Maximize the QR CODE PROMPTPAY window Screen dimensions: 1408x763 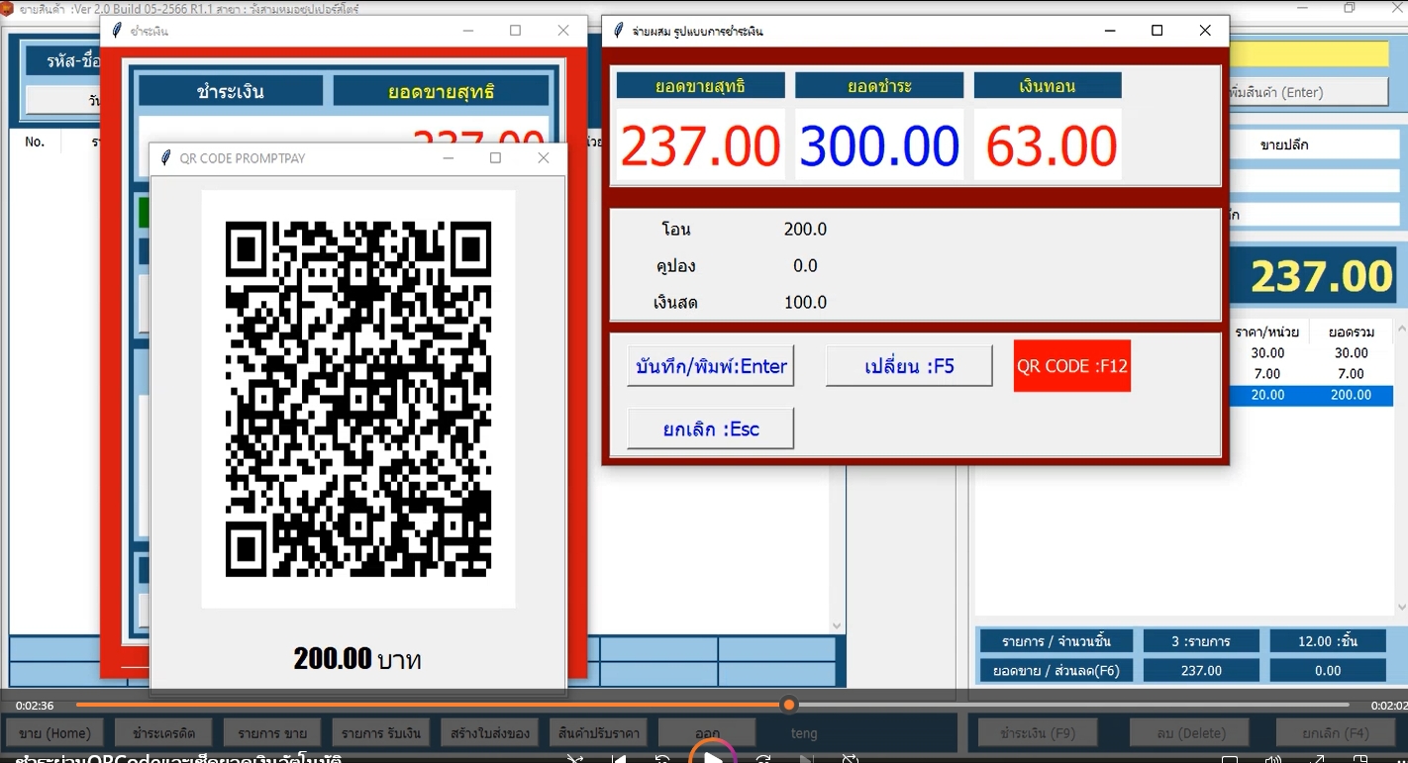pos(495,158)
